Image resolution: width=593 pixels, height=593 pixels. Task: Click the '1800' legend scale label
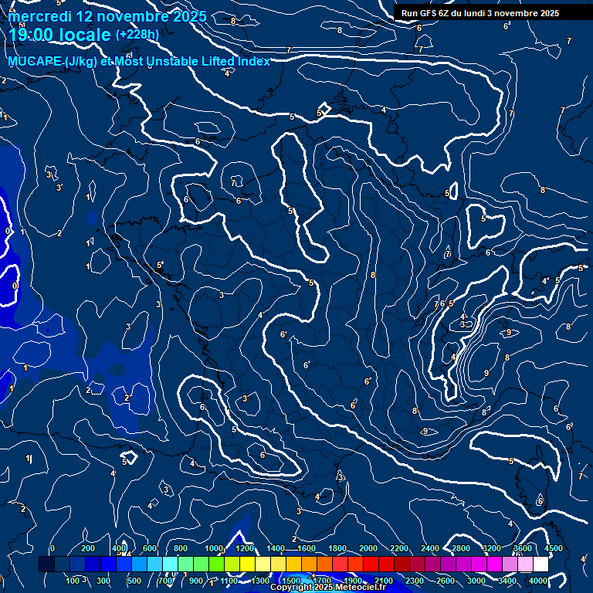[337, 548]
